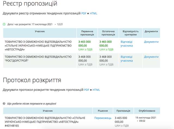
Task: Click the question mark help icon
Action: (4, 104)
